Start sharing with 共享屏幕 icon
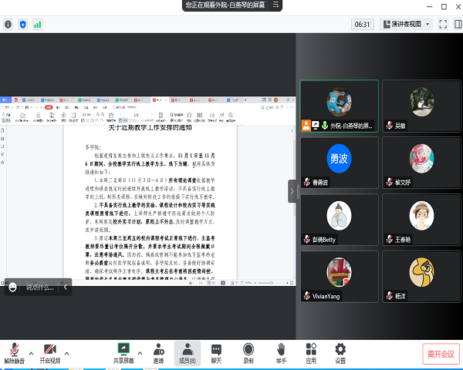 pyautogui.click(x=123, y=348)
